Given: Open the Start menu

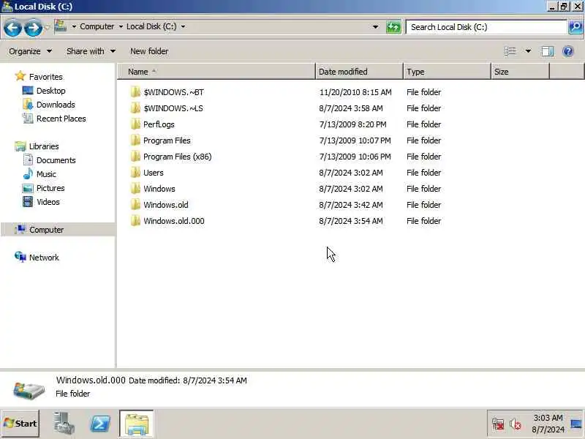Looking at the screenshot, I should [20, 424].
